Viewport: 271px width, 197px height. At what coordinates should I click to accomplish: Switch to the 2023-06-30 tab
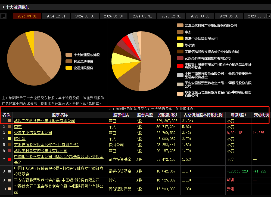(x=229, y=16)
